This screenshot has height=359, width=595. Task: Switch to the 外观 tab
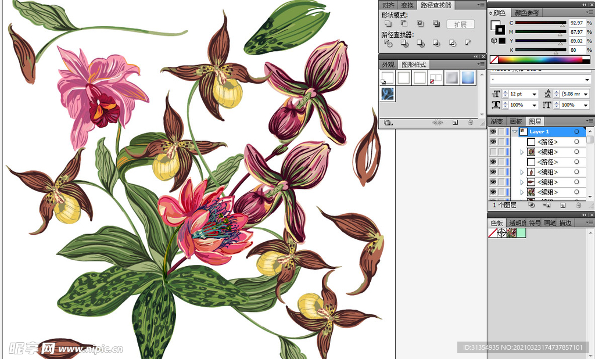[388, 64]
